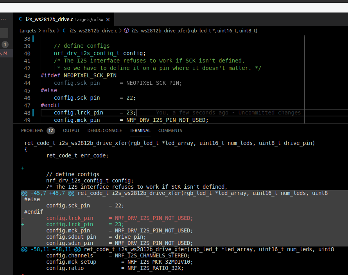Close the i2s_ws2812b_drive.c editor tab
Image resolution: width=348 pixels, height=275 pixels.
click(108, 20)
